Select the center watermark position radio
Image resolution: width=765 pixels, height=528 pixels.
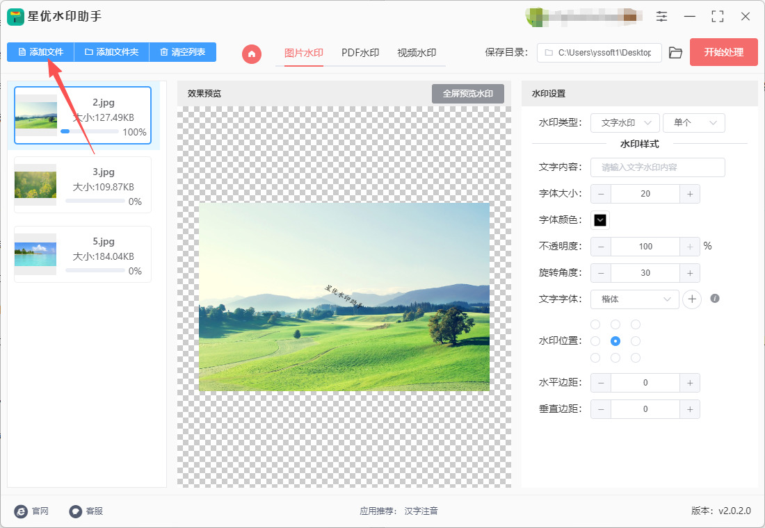click(615, 341)
